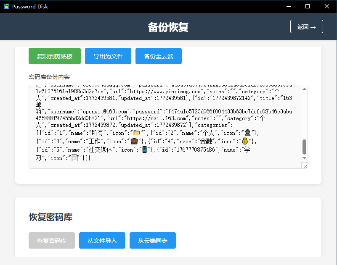Click the person emoji icon in backup text
337x265 pixels.
(248, 133)
